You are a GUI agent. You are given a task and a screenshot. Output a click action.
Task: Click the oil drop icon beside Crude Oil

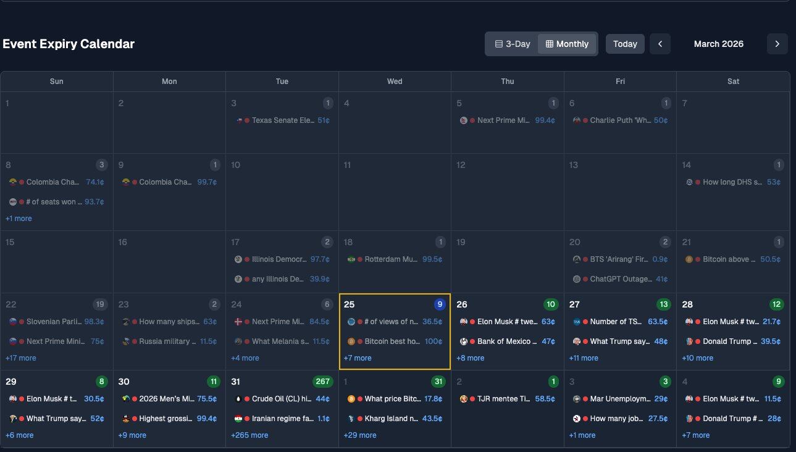(x=238, y=399)
